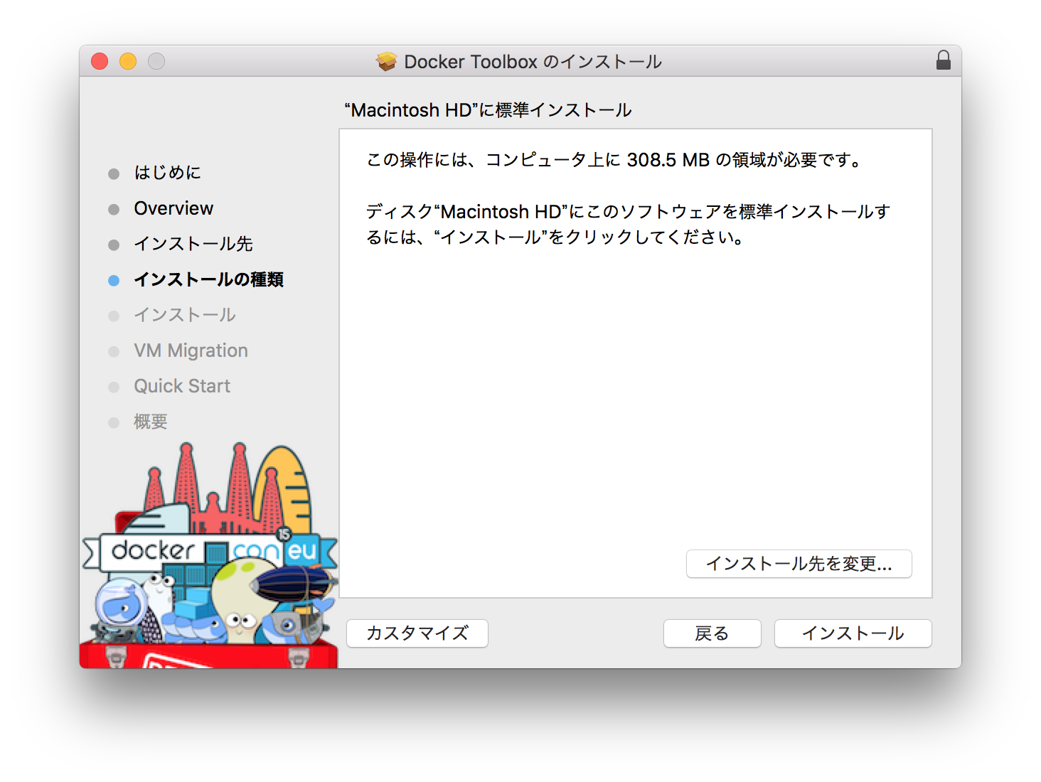Click the DockerCon EU toolbox artwork
The width and height of the screenshot is (1041, 782).
click(210, 555)
